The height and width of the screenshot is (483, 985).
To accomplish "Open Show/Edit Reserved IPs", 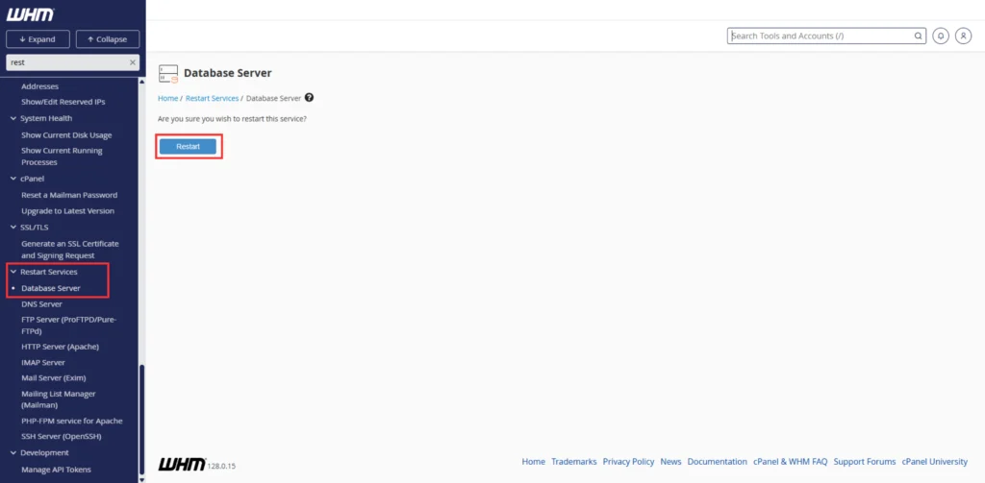I will [x=63, y=102].
